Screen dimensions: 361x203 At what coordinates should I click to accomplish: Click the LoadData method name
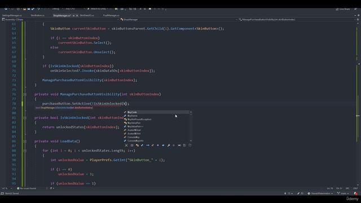(68, 142)
